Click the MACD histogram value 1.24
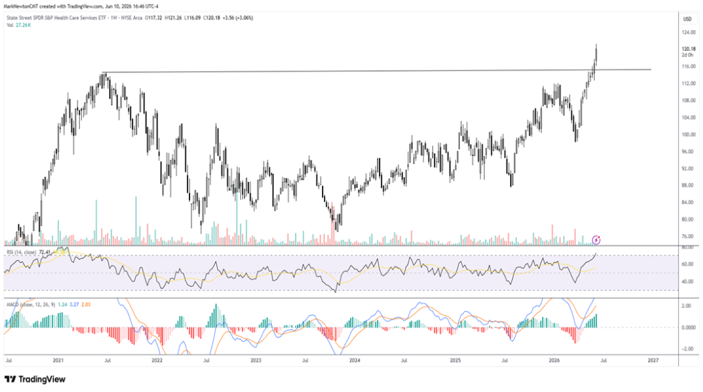This screenshot has height=392, width=703. click(x=62, y=305)
